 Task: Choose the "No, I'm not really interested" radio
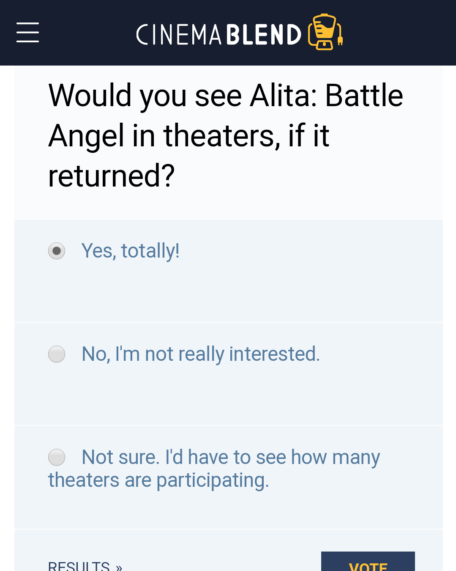57,354
